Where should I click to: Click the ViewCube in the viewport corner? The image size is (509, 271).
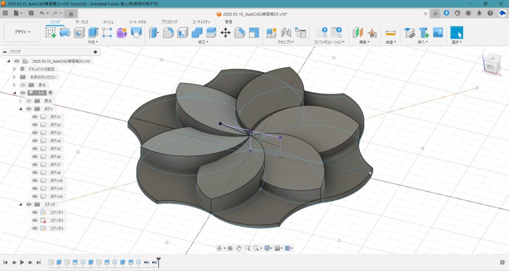490,65
